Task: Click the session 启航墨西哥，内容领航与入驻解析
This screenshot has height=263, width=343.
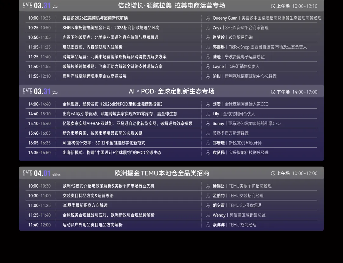Action: (x=92, y=47)
